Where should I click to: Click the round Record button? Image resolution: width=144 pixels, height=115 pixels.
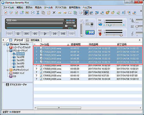point(18,34)
